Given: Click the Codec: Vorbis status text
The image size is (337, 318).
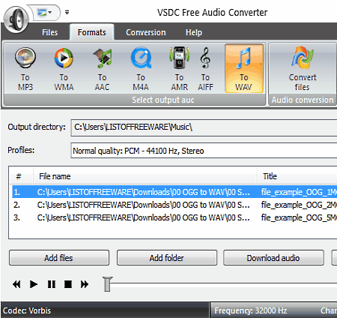Looking at the screenshot, I should [x=27, y=310].
